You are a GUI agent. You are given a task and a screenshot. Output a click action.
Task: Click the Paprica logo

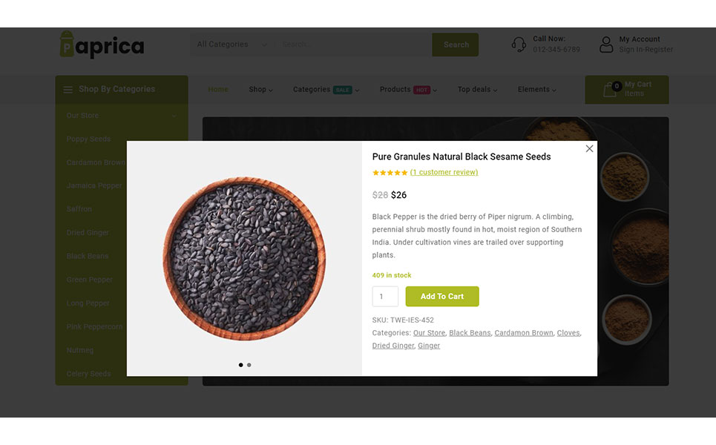pyautogui.click(x=102, y=44)
